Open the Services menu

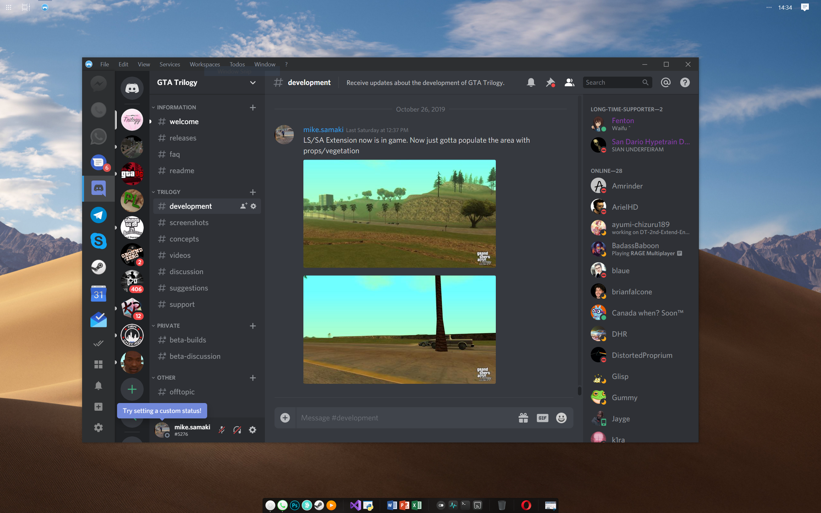tap(170, 64)
